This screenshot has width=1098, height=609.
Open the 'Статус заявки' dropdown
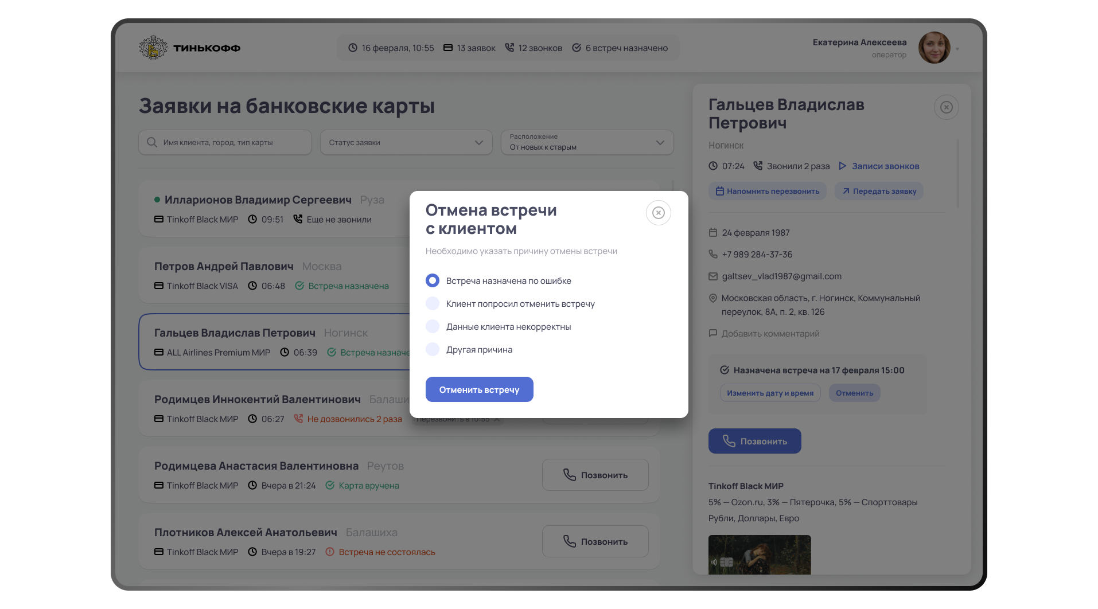coord(406,142)
